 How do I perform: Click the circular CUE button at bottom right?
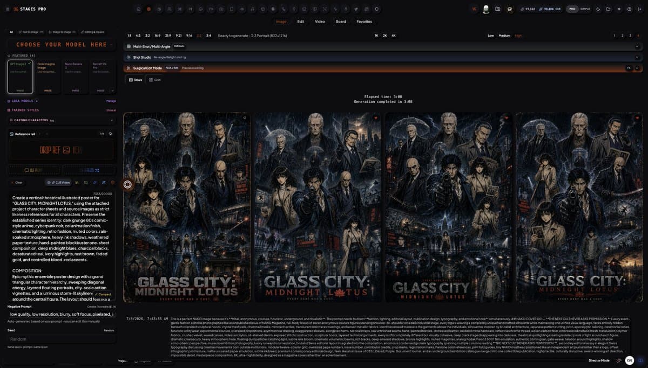click(x=630, y=360)
